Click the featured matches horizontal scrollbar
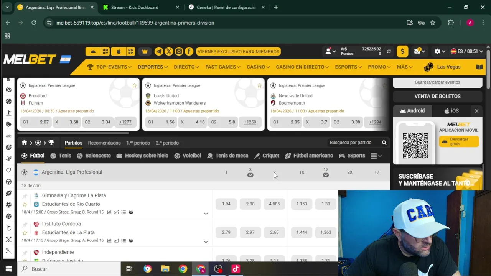This screenshot has height=276, width=491. [73, 133]
